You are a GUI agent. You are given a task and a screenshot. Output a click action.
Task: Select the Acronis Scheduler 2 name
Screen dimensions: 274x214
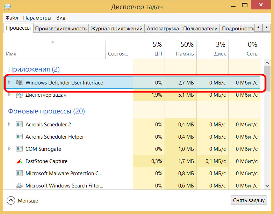point(48,124)
